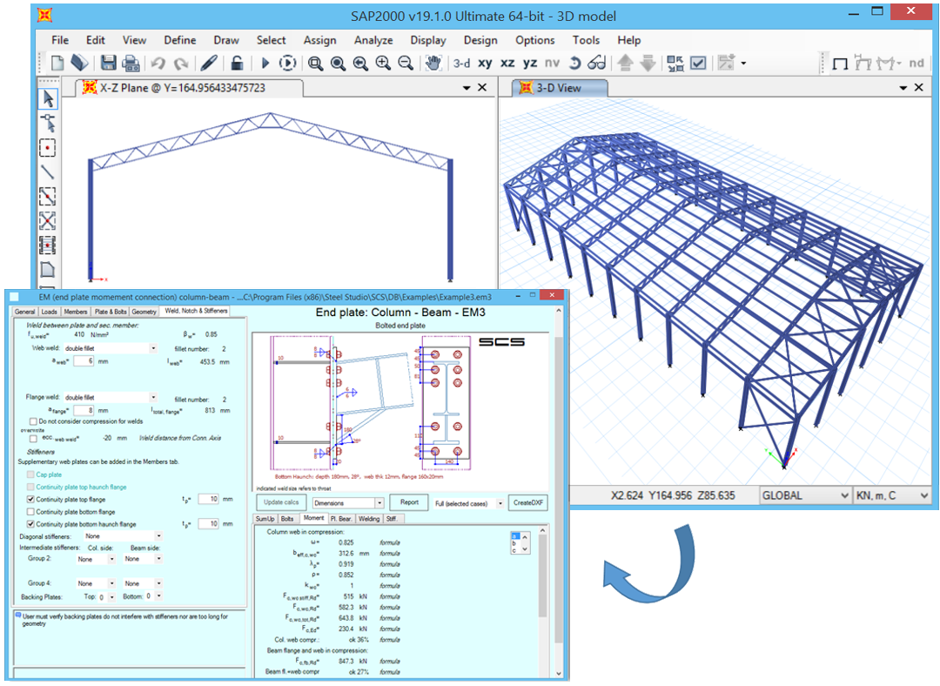
Task: Activate the Pan hand tool
Action: click(x=433, y=64)
